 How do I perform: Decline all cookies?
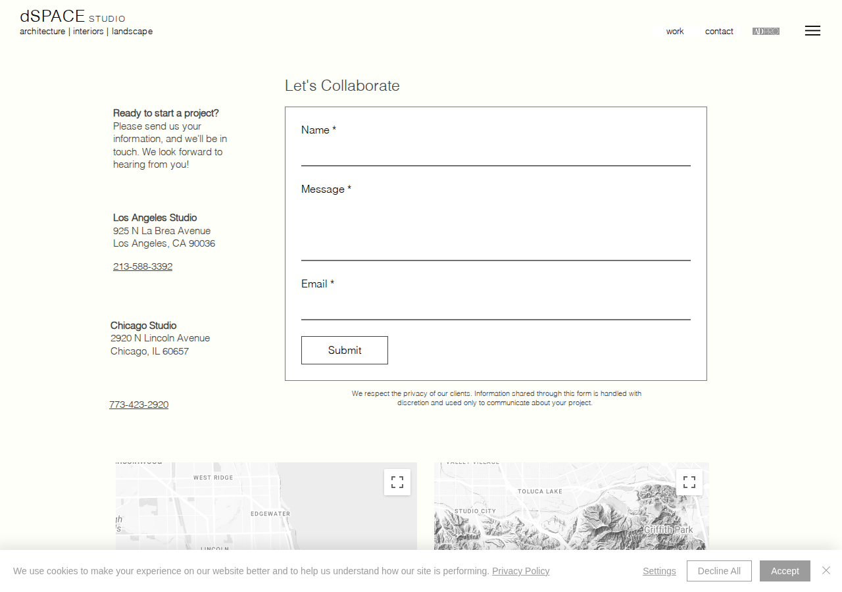click(719, 571)
